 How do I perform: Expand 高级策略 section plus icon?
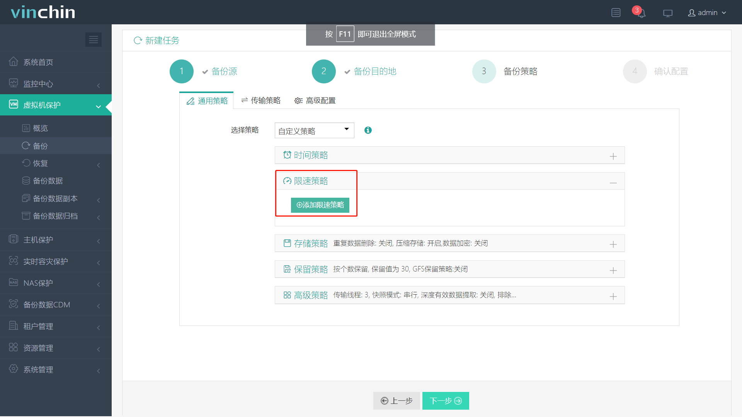tap(613, 296)
